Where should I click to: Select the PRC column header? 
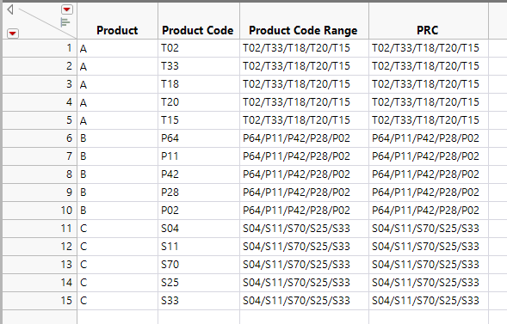pyautogui.click(x=428, y=30)
